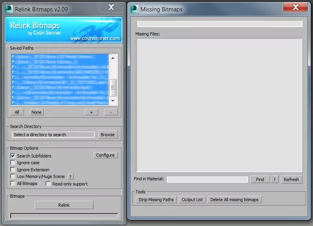The image size is (313, 226).
Task: Disable the Search Subfolders checkbox
Action: click(x=13, y=156)
